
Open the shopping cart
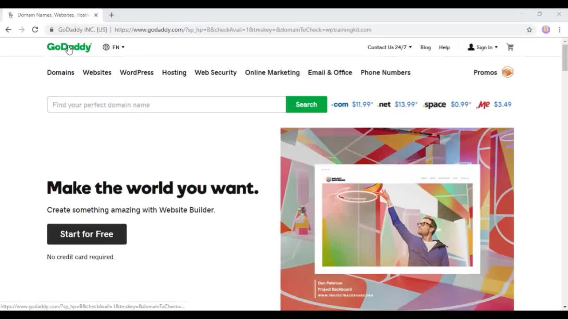click(x=510, y=47)
